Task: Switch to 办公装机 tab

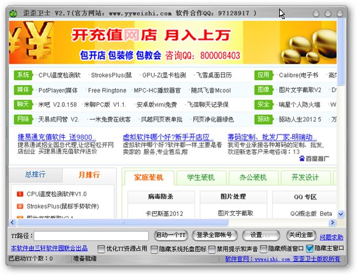Action: pos(253,177)
